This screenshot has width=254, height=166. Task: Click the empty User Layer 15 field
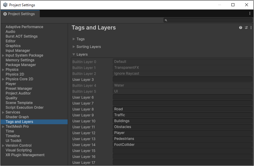pyautogui.click(x=182, y=151)
